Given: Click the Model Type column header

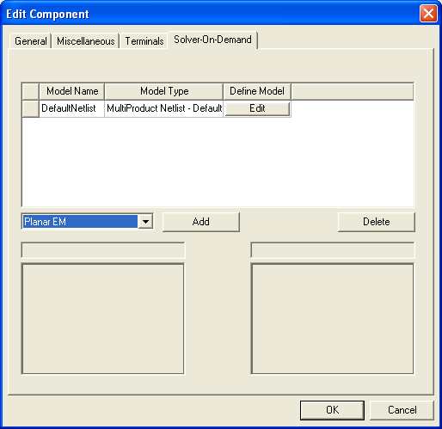Looking at the screenshot, I should point(164,91).
